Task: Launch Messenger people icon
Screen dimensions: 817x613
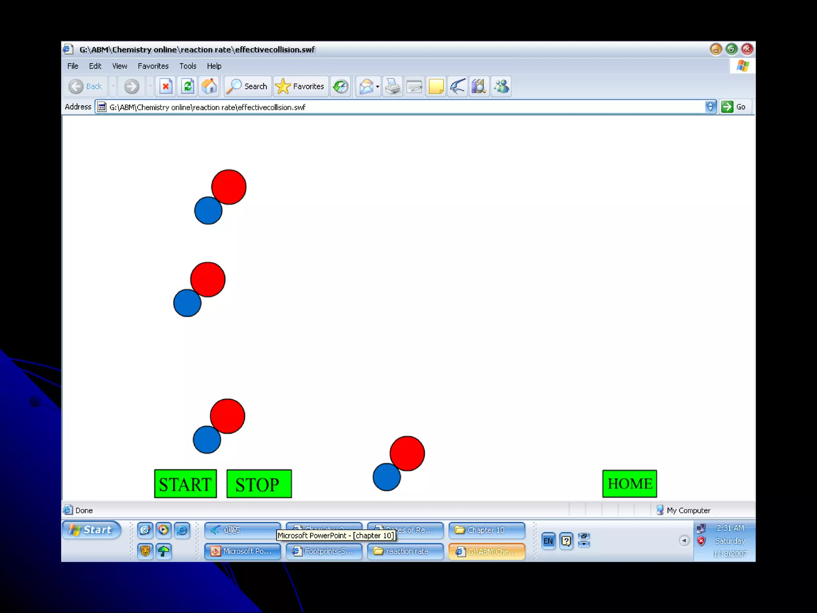Action: (x=501, y=86)
